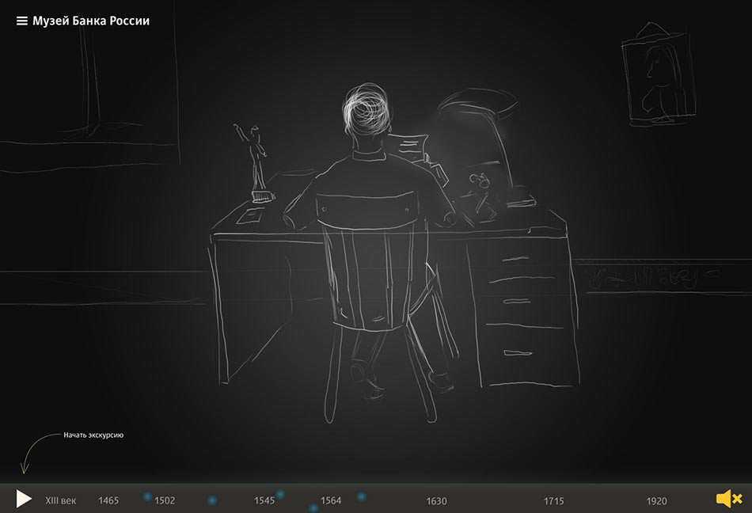752x513 pixels.
Task: Select year 1502 on the timeline
Action: click(165, 500)
